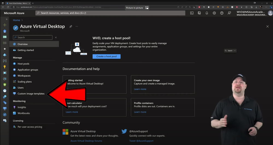273x145 pixels.
Task: Open the notifications bell
Action: pyautogui.click(x=207, y=13)
